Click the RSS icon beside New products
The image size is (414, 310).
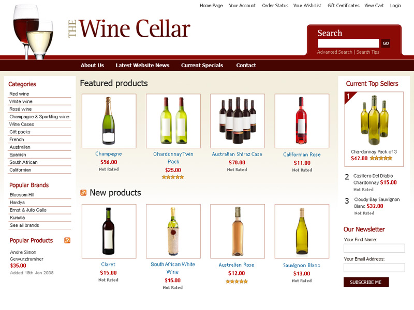coord(83,193)
